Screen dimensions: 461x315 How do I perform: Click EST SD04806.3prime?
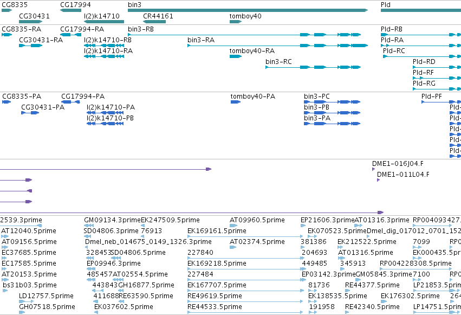click(x=111, y=231)
